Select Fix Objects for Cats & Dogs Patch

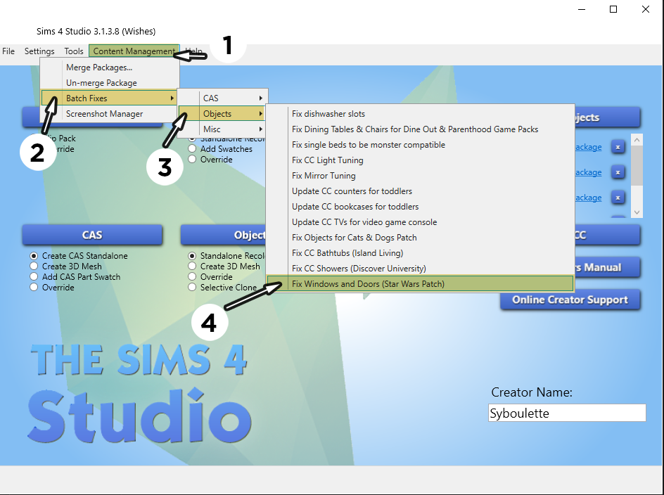point(420,238)
